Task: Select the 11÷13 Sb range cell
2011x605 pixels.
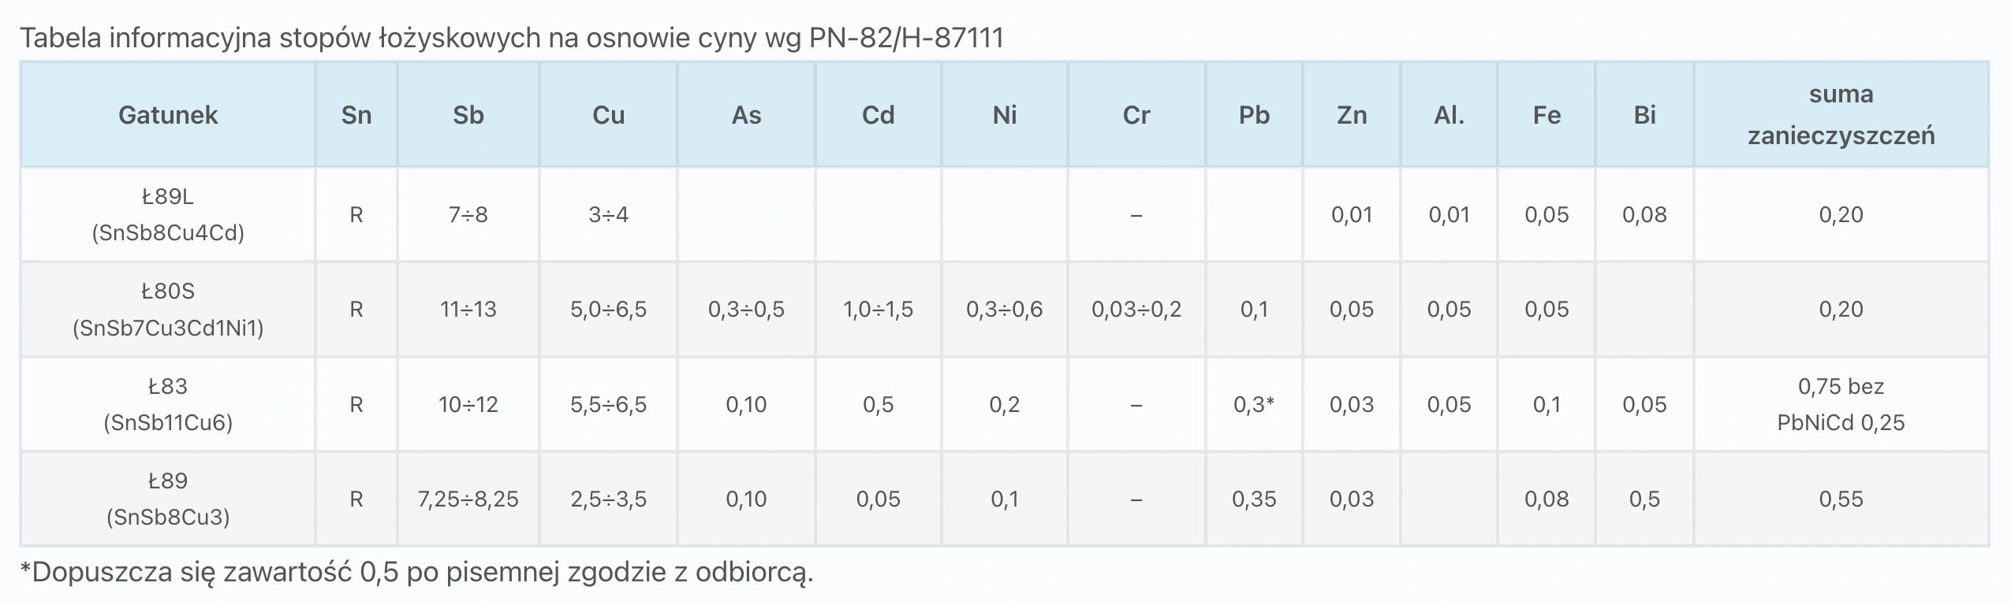Action: click(468, 309)
